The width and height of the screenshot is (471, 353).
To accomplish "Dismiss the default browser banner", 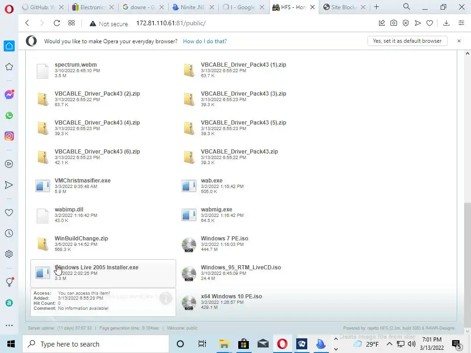I will point(459,41).
